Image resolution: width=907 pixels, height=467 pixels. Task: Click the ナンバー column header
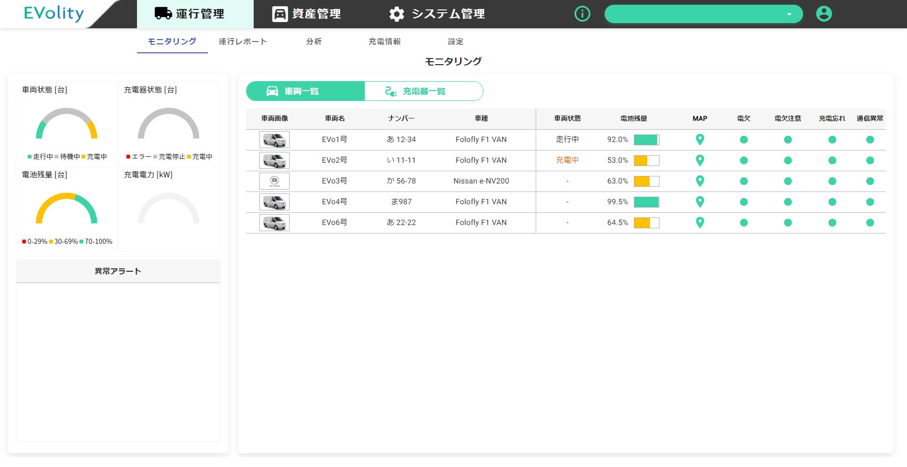point(401,118)
